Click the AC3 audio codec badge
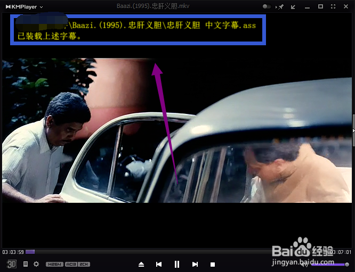355x272 pixels. pyautogui.click(x=71, y=264)
